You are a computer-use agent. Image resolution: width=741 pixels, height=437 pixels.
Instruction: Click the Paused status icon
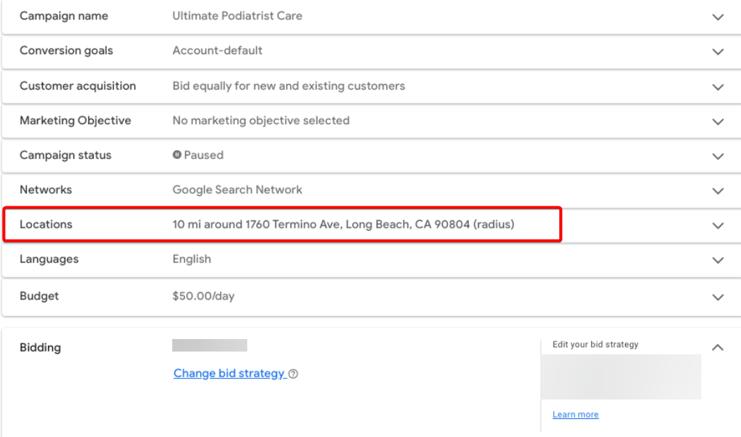(x=177, y=155)
